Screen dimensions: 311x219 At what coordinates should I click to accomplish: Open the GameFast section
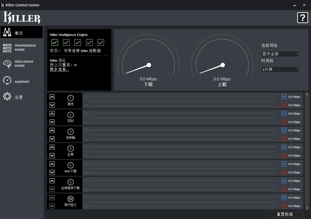coord(21,80)
